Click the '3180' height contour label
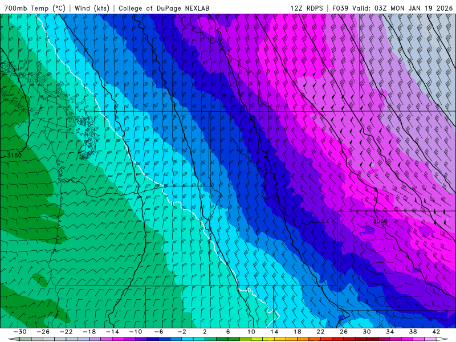Screen dimensions: 456x342 coord(14,155)
